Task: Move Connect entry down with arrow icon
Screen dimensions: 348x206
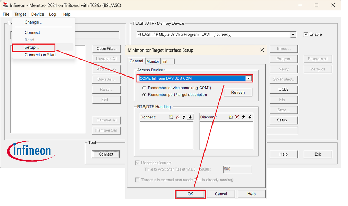Action: click(x=189, y=117)
